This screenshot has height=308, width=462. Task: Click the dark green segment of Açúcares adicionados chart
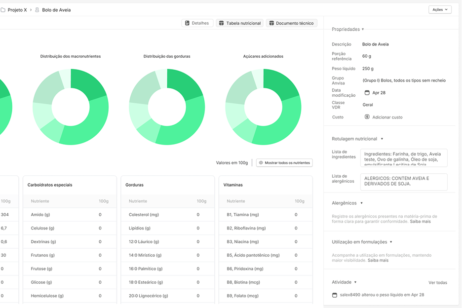pos(282,83)
